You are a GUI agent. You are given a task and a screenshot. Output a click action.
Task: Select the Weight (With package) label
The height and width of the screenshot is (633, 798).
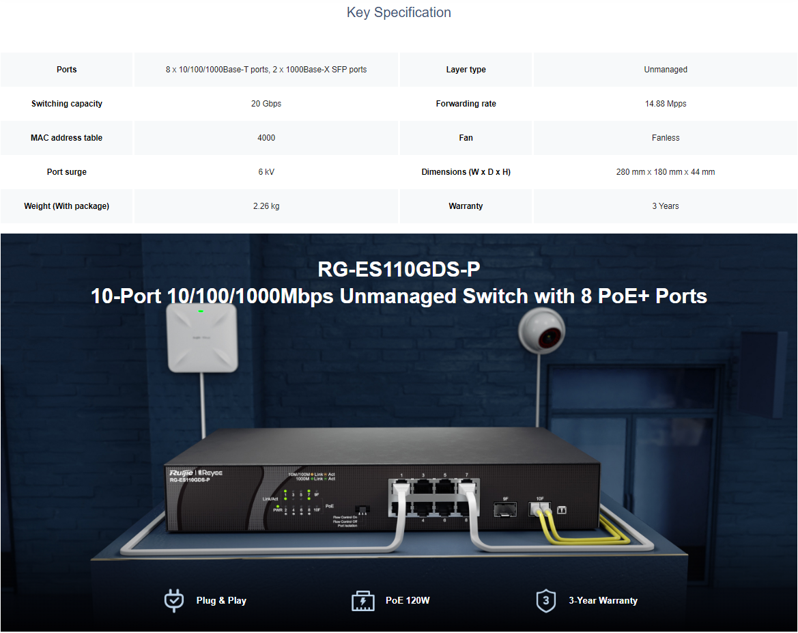[67, 206]
